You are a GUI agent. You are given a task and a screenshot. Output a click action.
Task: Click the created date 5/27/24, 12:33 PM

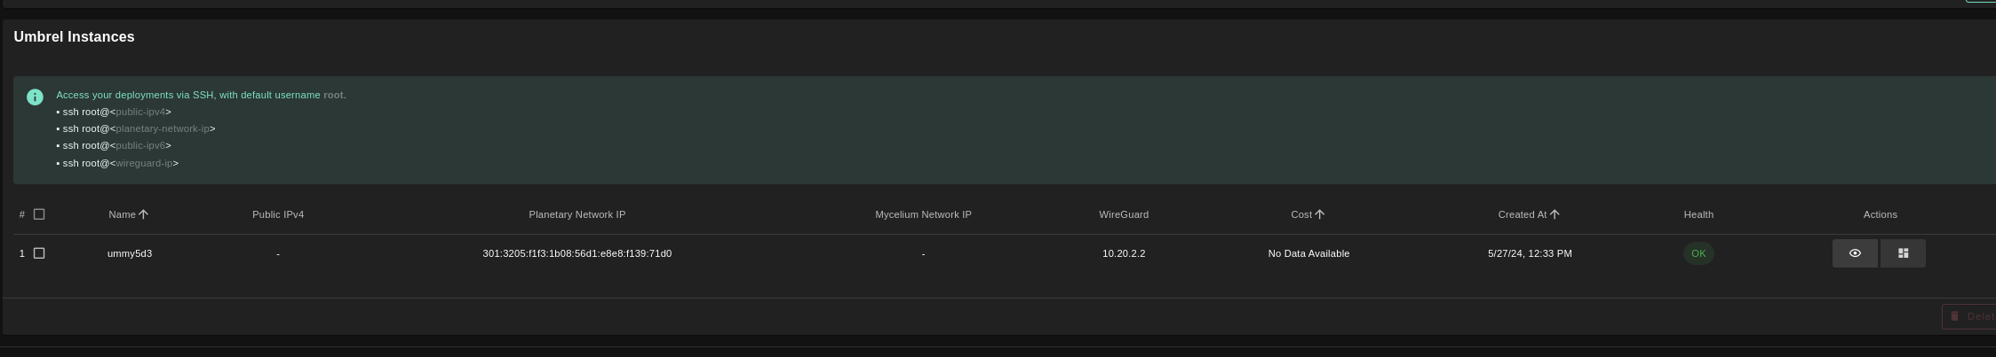(x=1530, y=253)
